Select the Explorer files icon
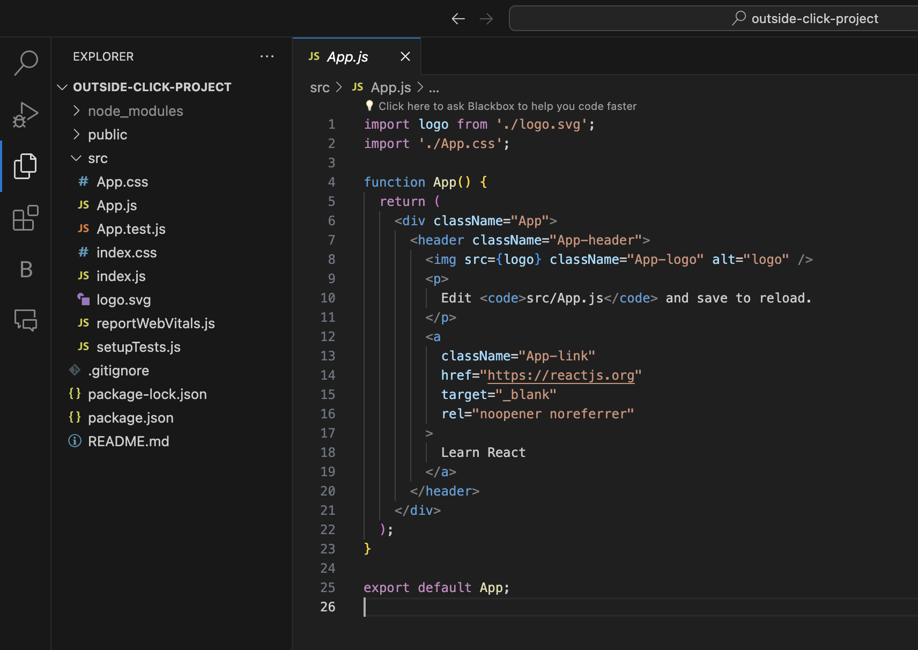Screen dimensions: 918x650 [25, 166]
